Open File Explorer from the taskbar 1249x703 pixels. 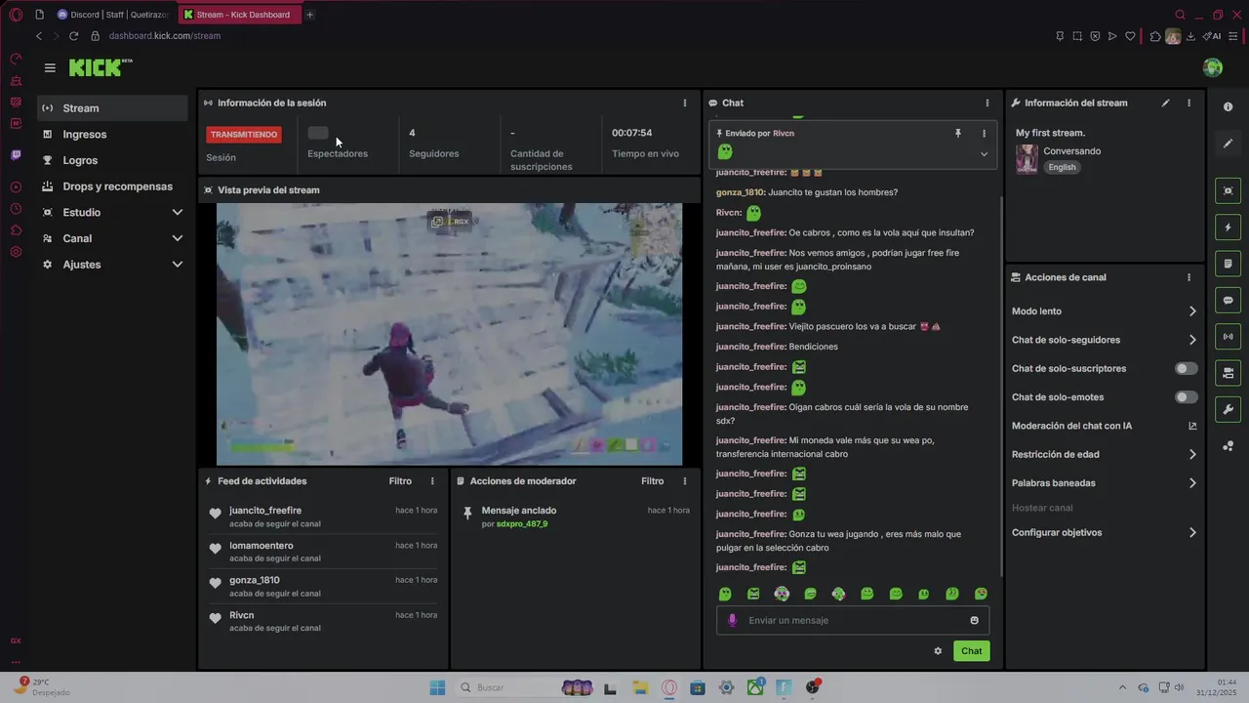(x=639, y=687)
